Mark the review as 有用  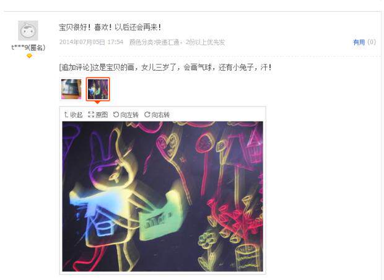tap(359, 42)
